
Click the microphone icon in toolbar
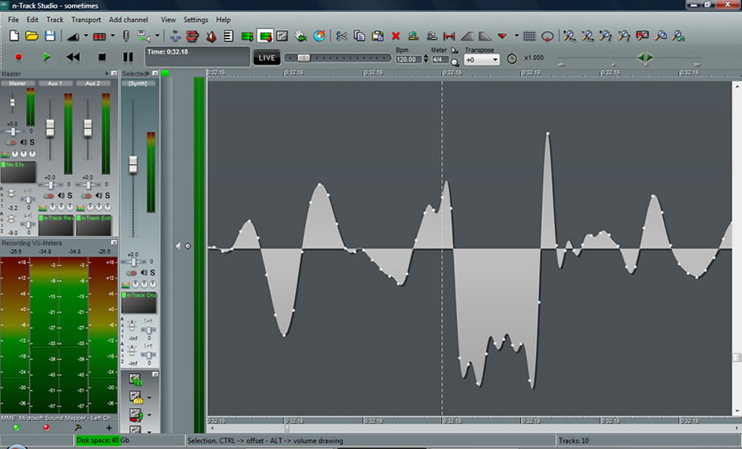tap(125, 36)
